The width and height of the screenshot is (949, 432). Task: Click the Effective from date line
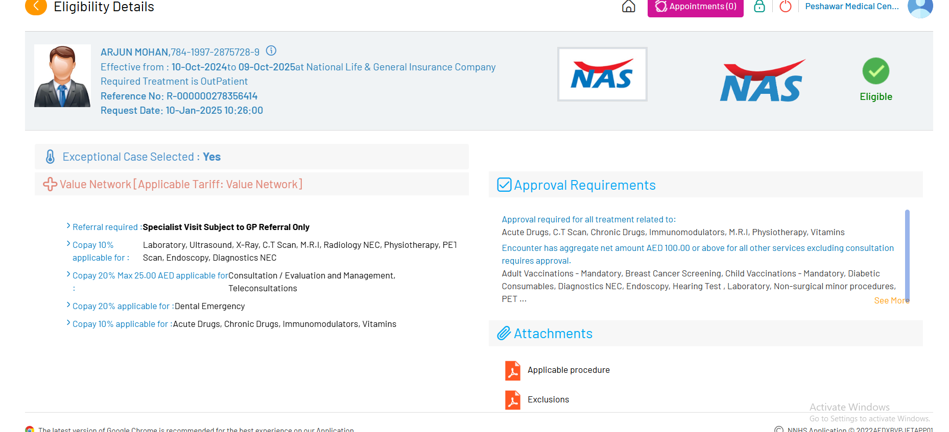point(298,67)
